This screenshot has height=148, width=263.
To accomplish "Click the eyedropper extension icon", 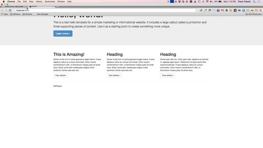I will click(205, 10).
